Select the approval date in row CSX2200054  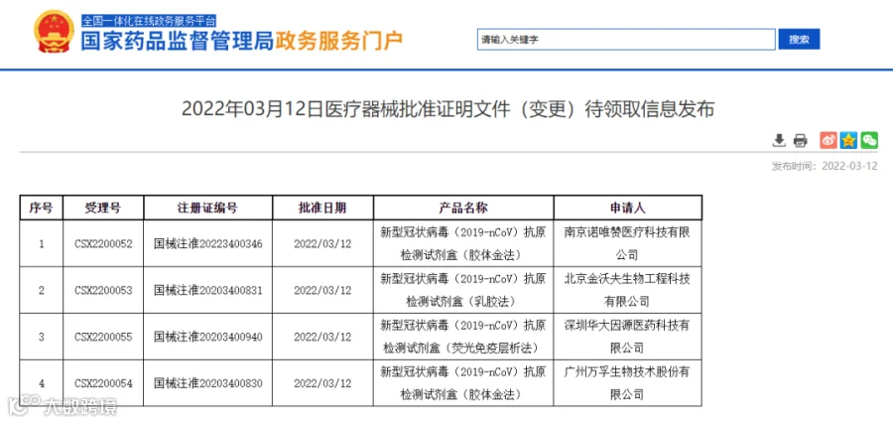[322, 383]
